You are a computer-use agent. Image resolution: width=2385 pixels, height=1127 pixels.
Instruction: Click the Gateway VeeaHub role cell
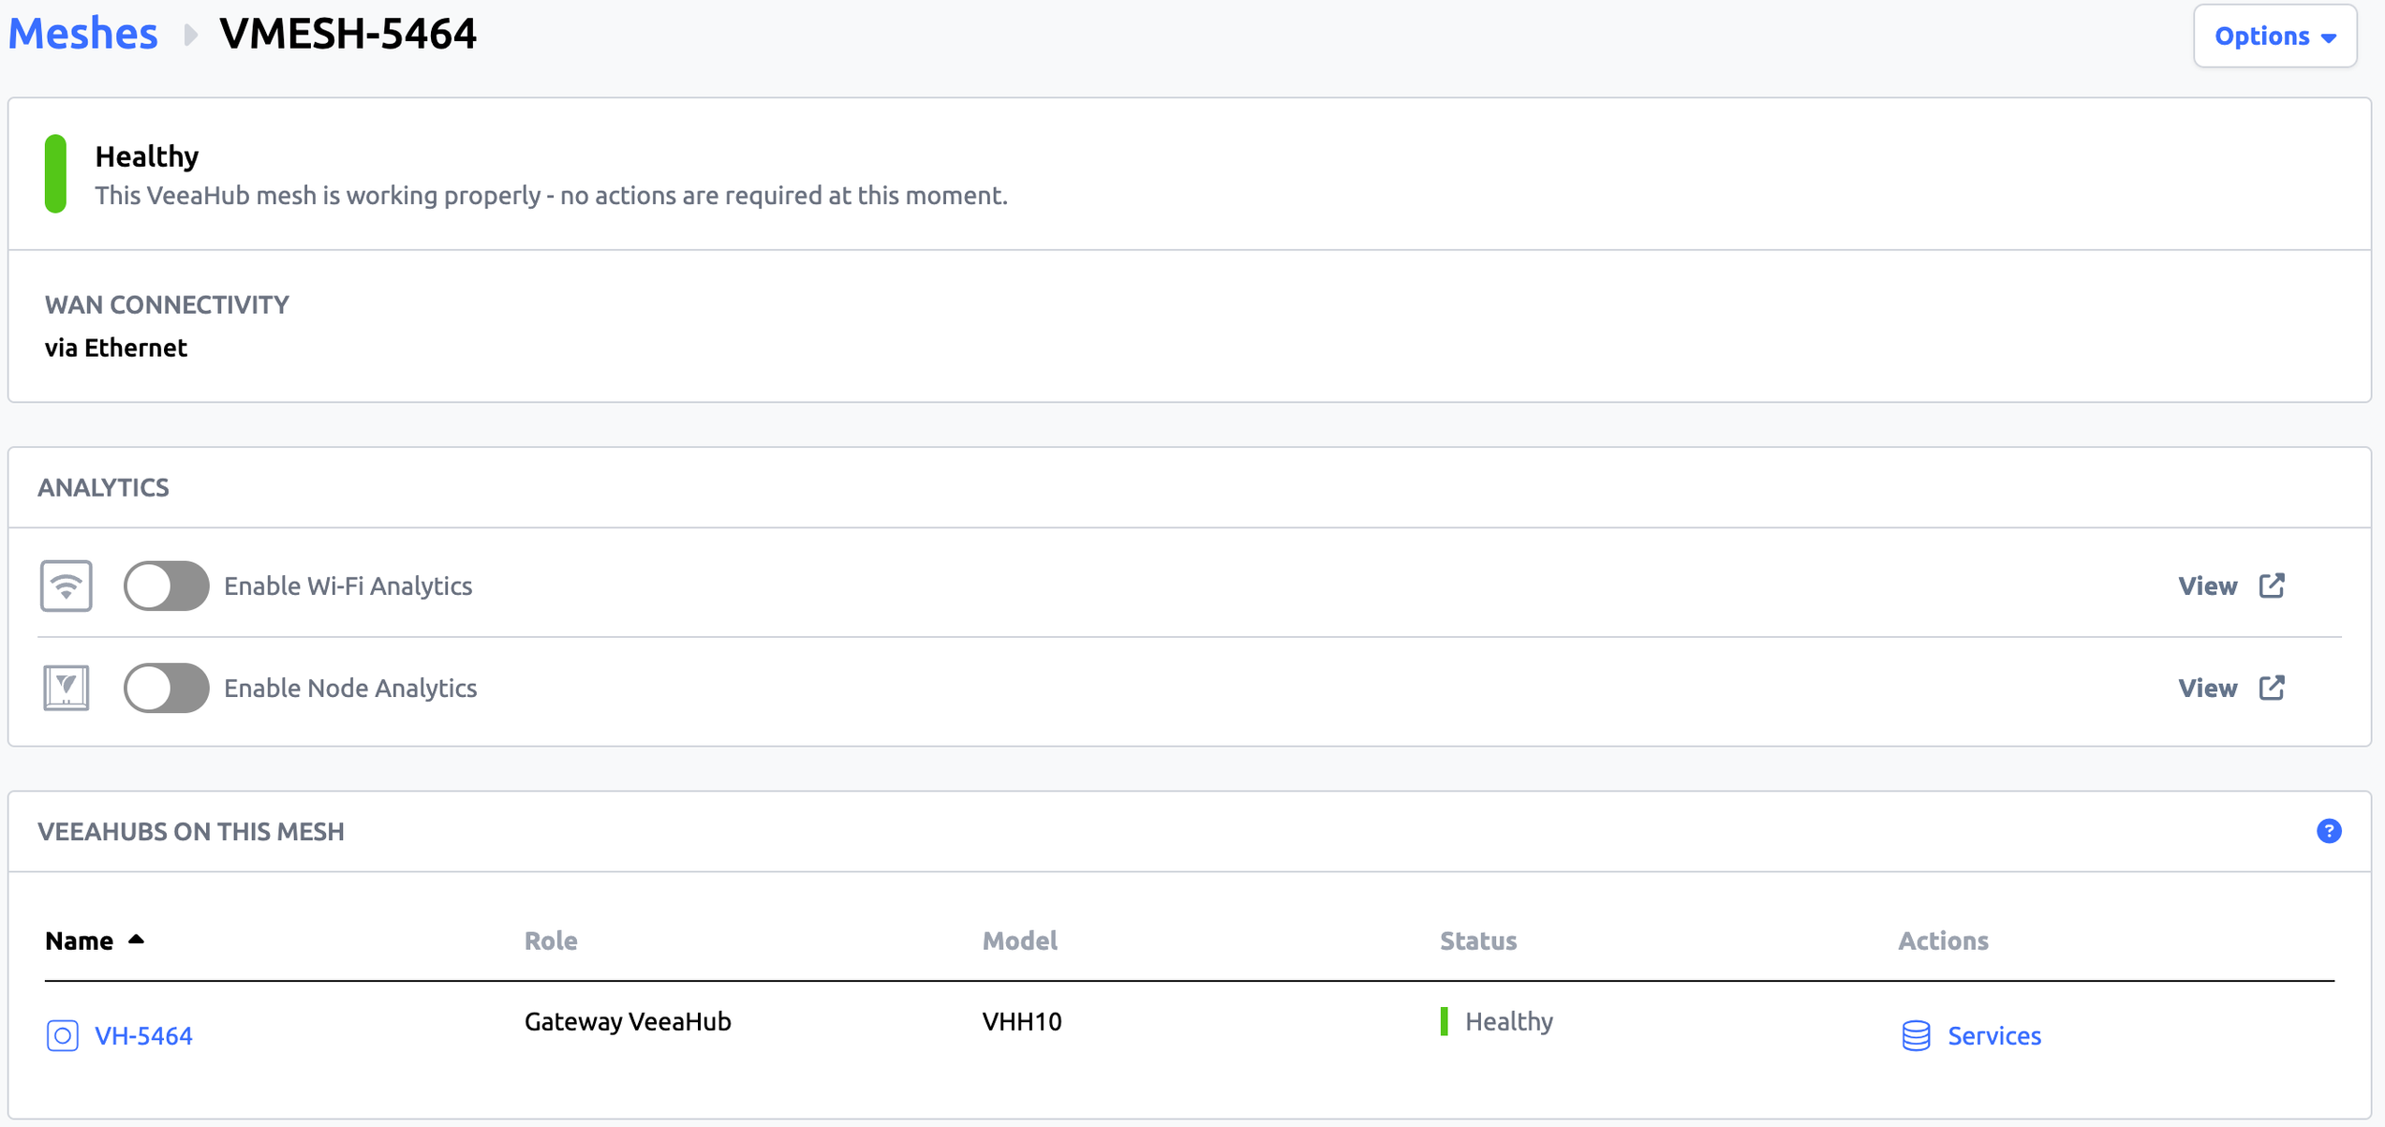628,1021
